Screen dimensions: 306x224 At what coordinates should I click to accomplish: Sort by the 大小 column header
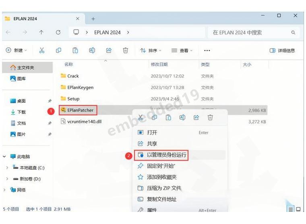pos(247,64)
